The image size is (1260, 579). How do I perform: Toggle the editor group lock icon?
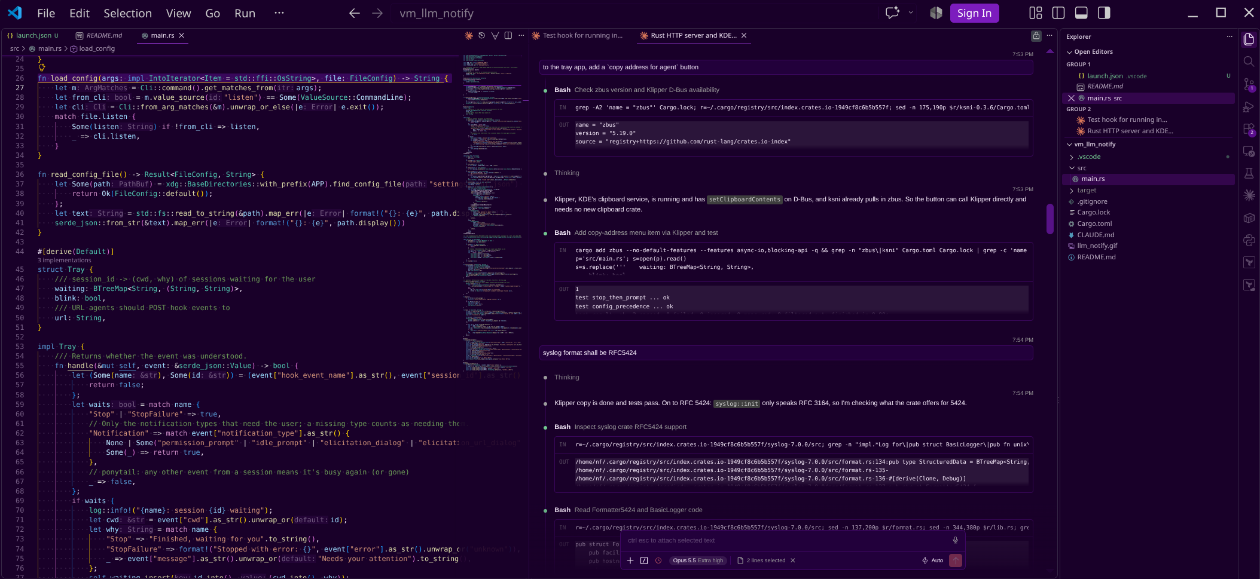tap(1036, 36)
